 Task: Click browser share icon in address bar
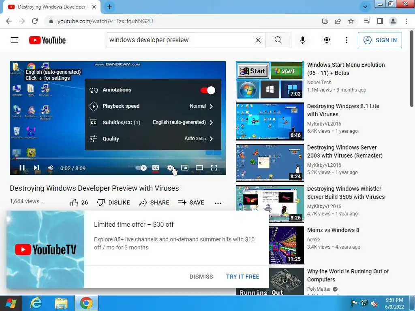coord(338,21)
